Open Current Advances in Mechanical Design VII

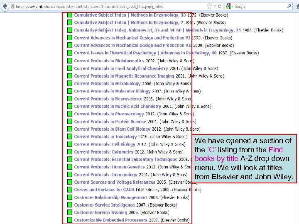click(x=133, y=45)
